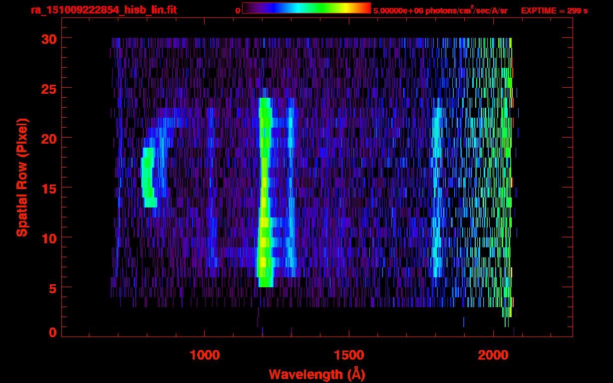Click the color bar minimum value 0
This screenshot has height=383, width=613.
(x=238, y=10)
